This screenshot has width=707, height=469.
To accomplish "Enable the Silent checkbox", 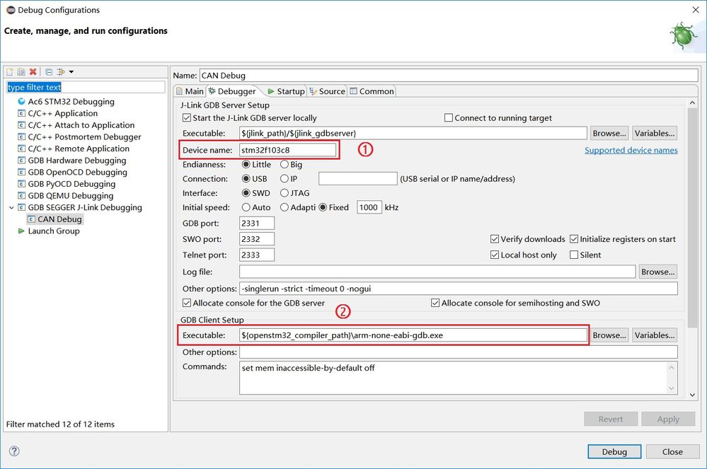I will pos(574,255).
